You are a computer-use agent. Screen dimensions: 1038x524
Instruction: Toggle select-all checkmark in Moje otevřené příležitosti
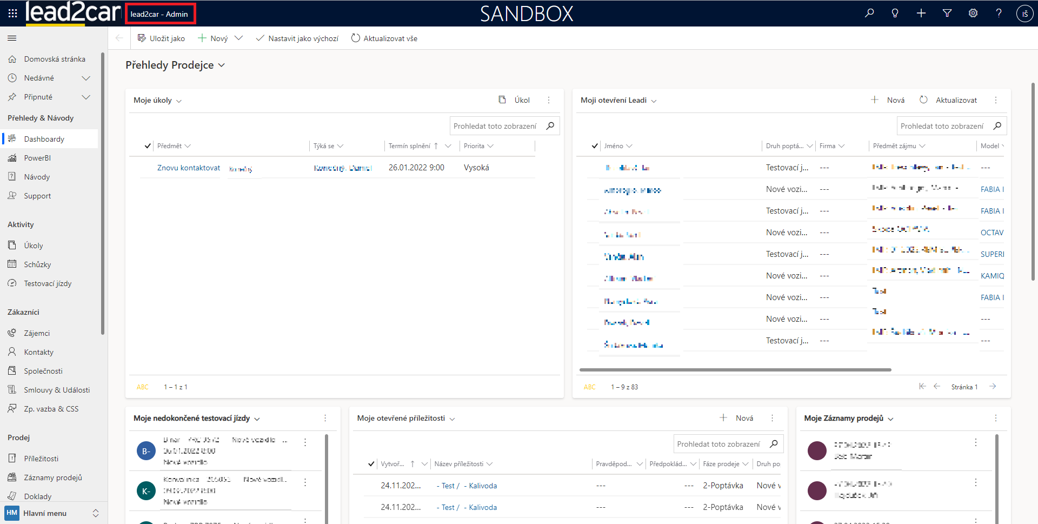[x=371, y=464]
